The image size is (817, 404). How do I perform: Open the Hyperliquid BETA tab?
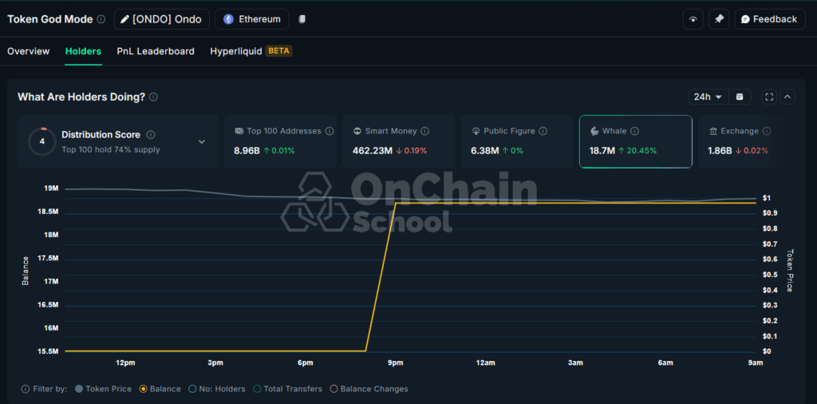pyautogui.click(x=251, y=51)
